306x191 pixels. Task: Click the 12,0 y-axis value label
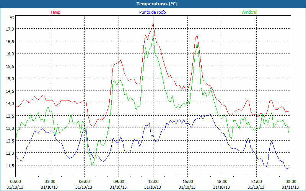(x=9, y=153)
